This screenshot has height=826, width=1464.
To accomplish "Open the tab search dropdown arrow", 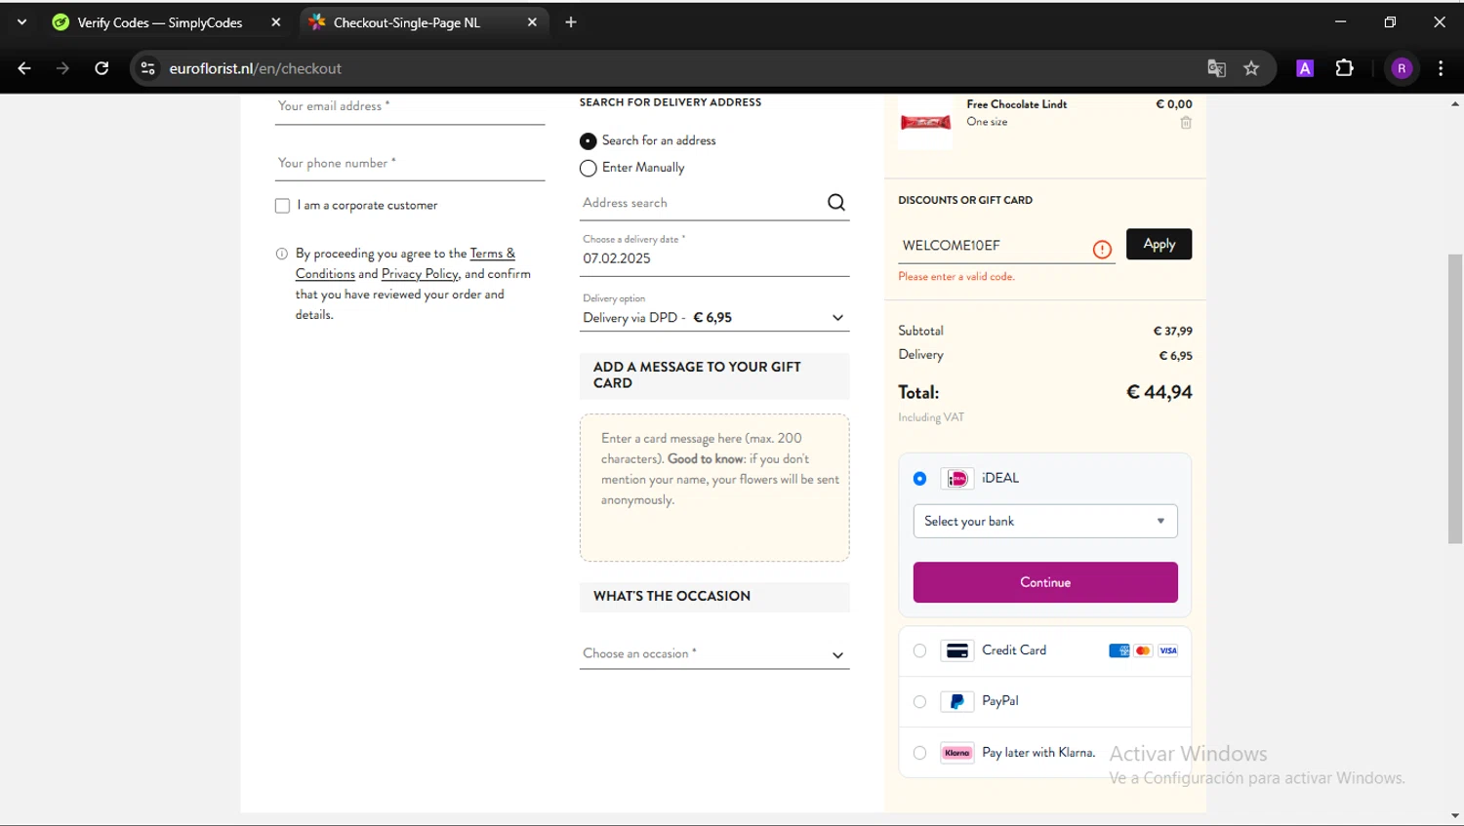I will click(x=21, y=21).
